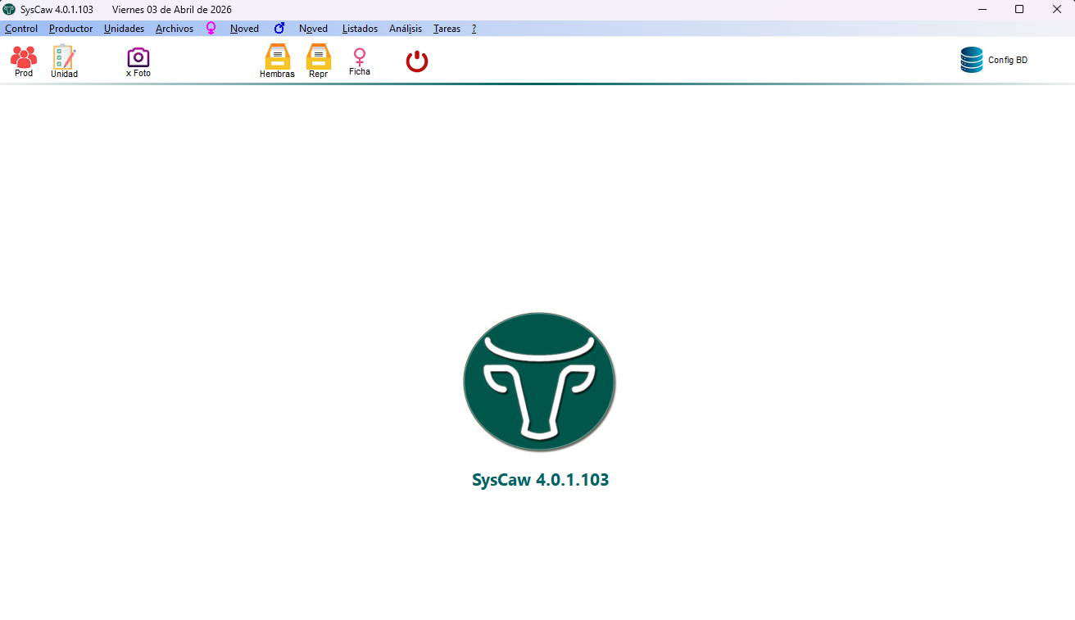1075x620 pixels.
Task: Click the question mark help menu
Action: [474, 29]
